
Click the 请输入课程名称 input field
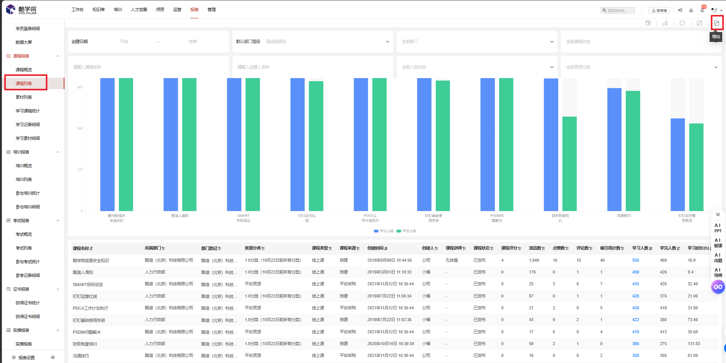(149, 67)
